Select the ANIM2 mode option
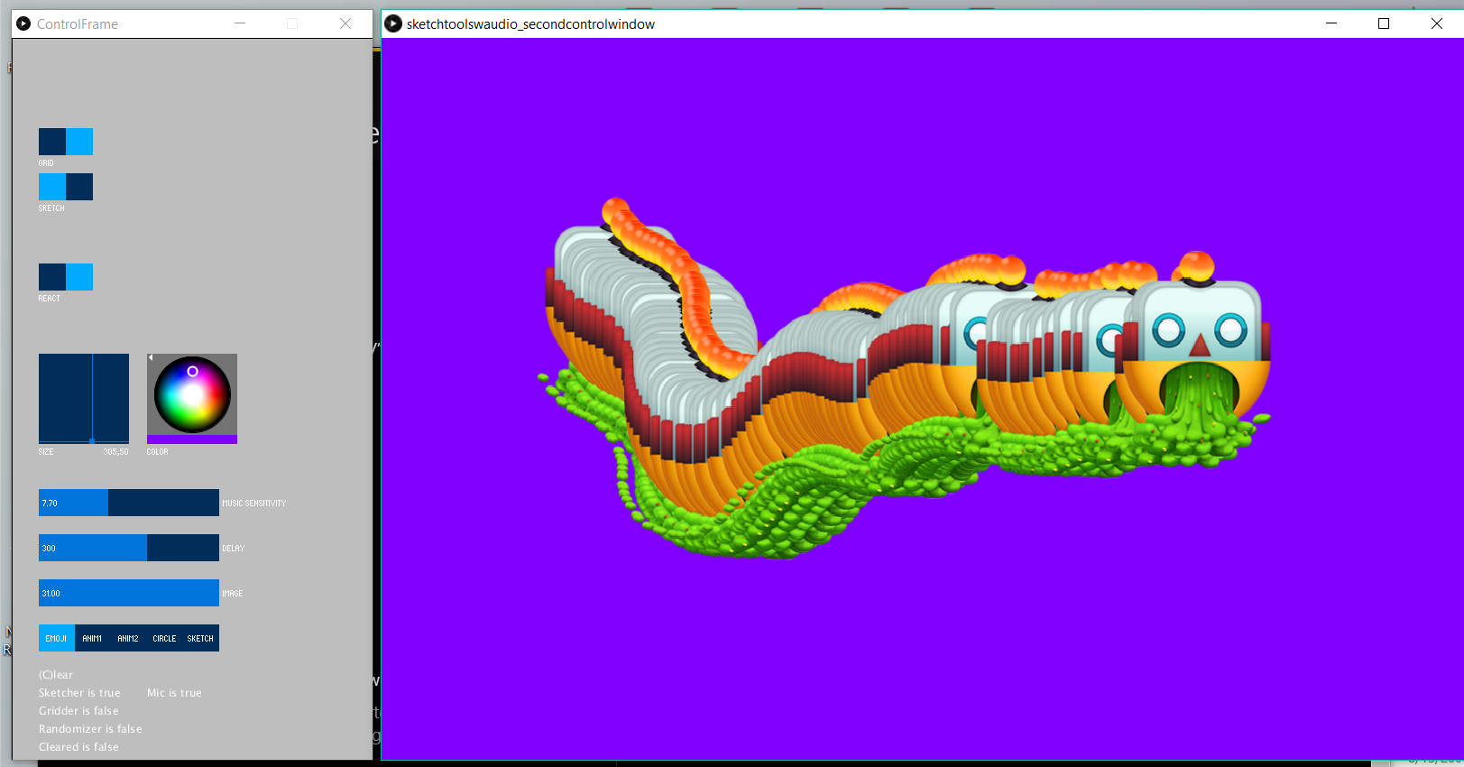The image size is (1464, 767). [129, 638]
